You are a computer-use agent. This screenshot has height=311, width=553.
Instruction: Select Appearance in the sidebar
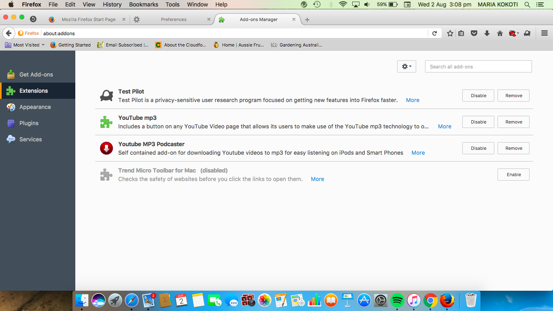click(38, 107)
